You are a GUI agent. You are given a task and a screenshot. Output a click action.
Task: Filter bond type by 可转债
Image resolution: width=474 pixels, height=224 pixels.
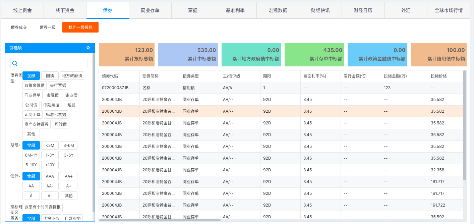61,124
